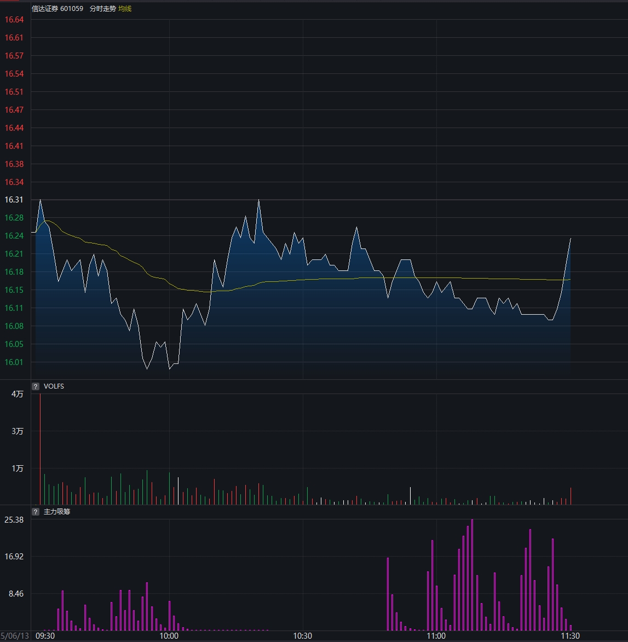
Task: Click the 8.46 indicator axis label
Action: coord(16,594)
